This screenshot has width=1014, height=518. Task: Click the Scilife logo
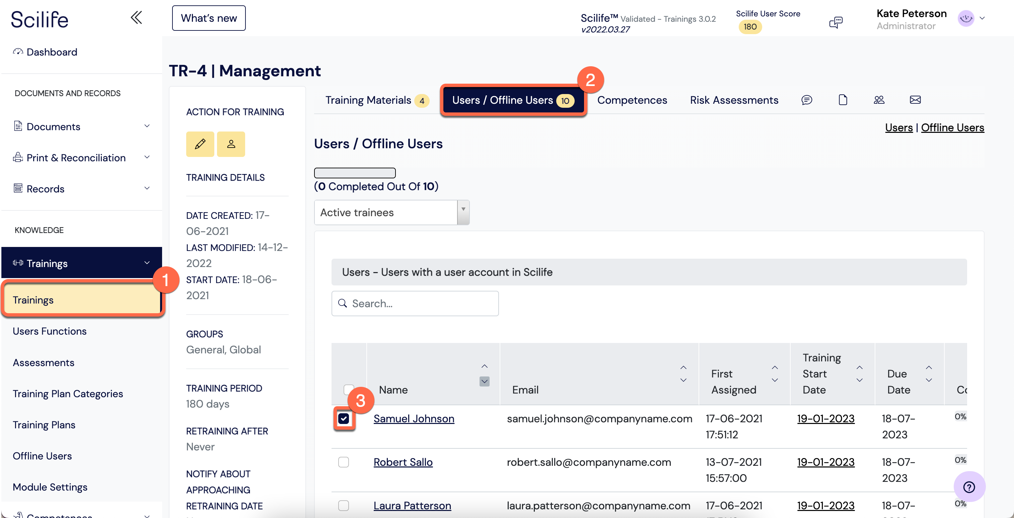pos(40,19)
